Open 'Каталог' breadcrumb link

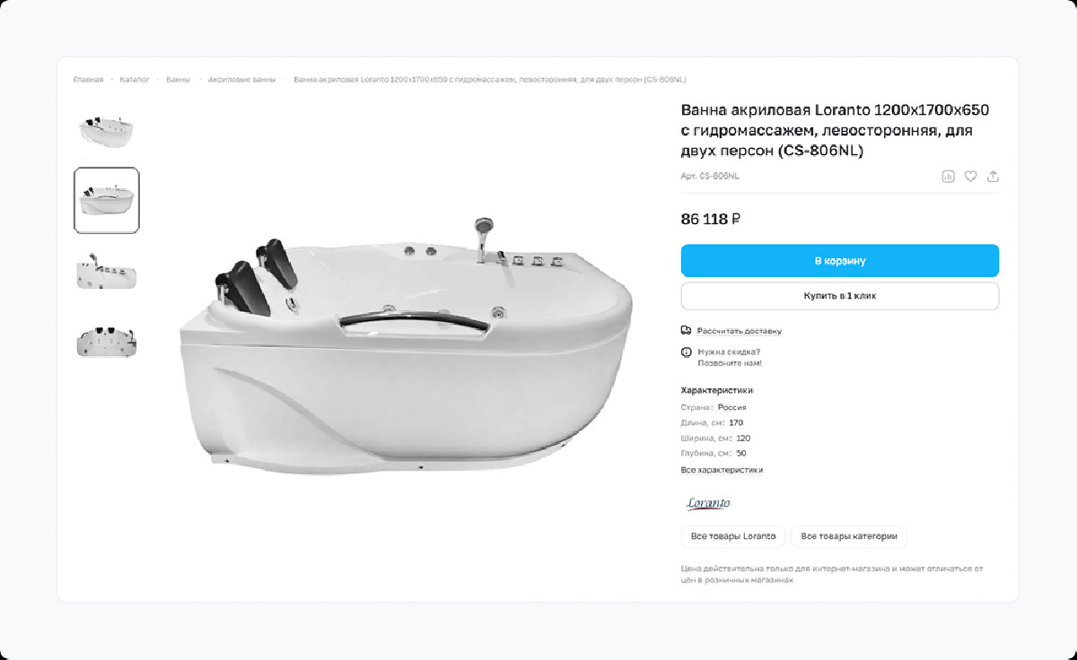click(135, 80)
